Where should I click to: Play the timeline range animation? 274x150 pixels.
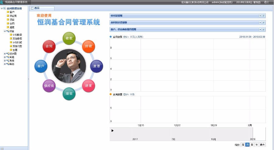point(112,131)
